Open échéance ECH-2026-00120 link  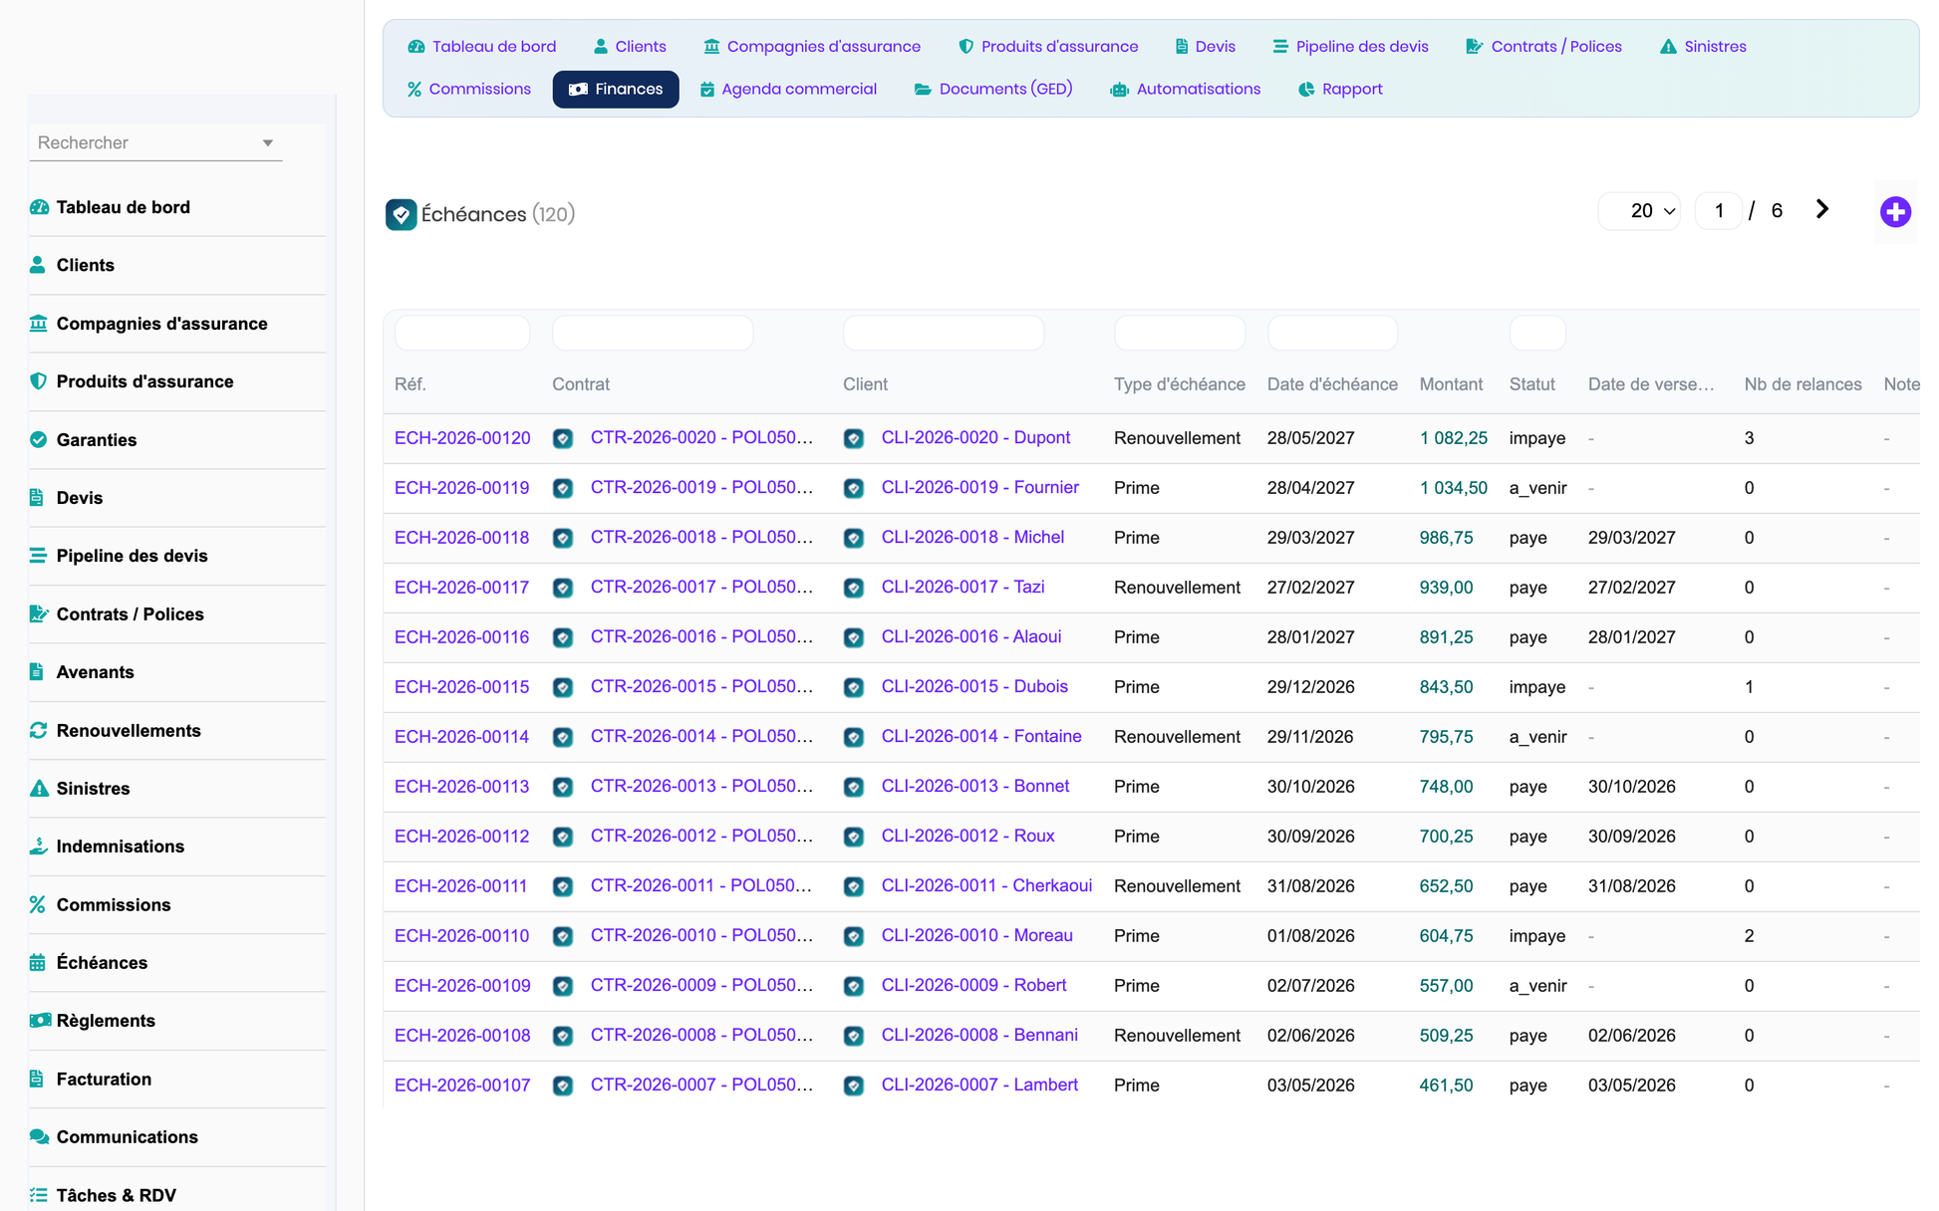click(462, 438)
